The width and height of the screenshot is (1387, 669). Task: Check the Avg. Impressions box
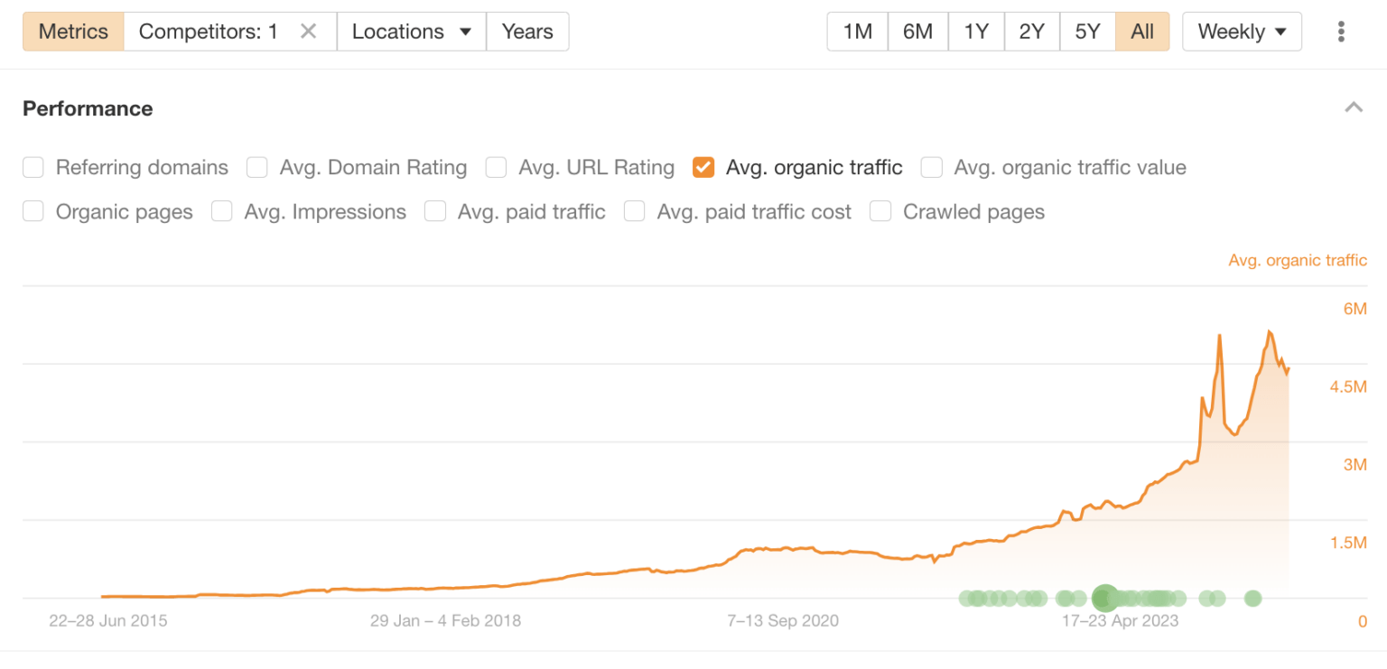point(221,211)
